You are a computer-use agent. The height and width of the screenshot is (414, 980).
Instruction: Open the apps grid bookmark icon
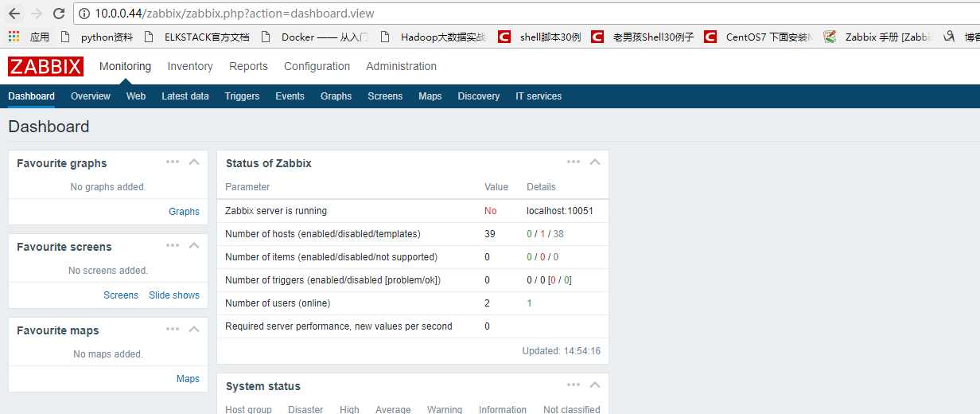14,37
